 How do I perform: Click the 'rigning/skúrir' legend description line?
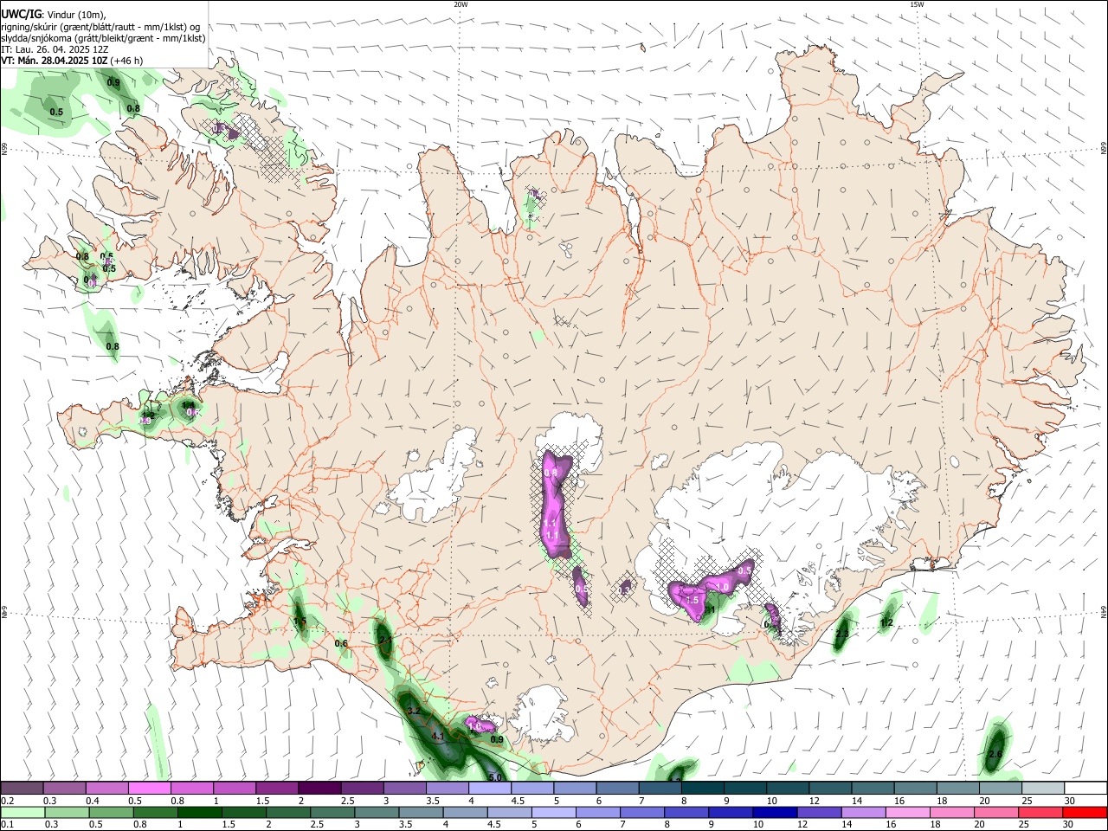click(101, 27)
